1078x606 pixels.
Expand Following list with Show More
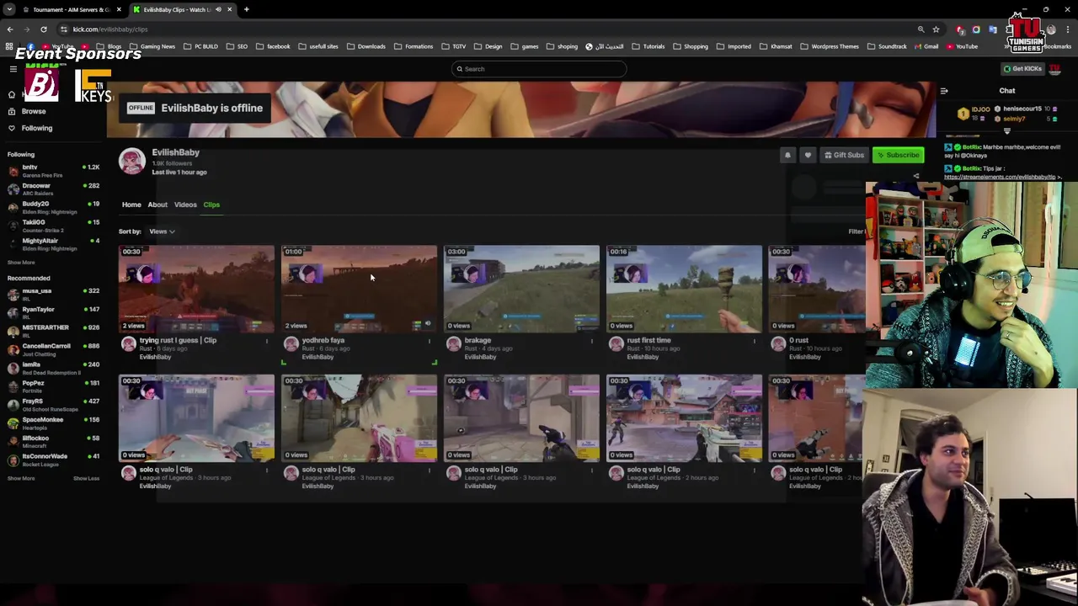[x=21, y=263]
